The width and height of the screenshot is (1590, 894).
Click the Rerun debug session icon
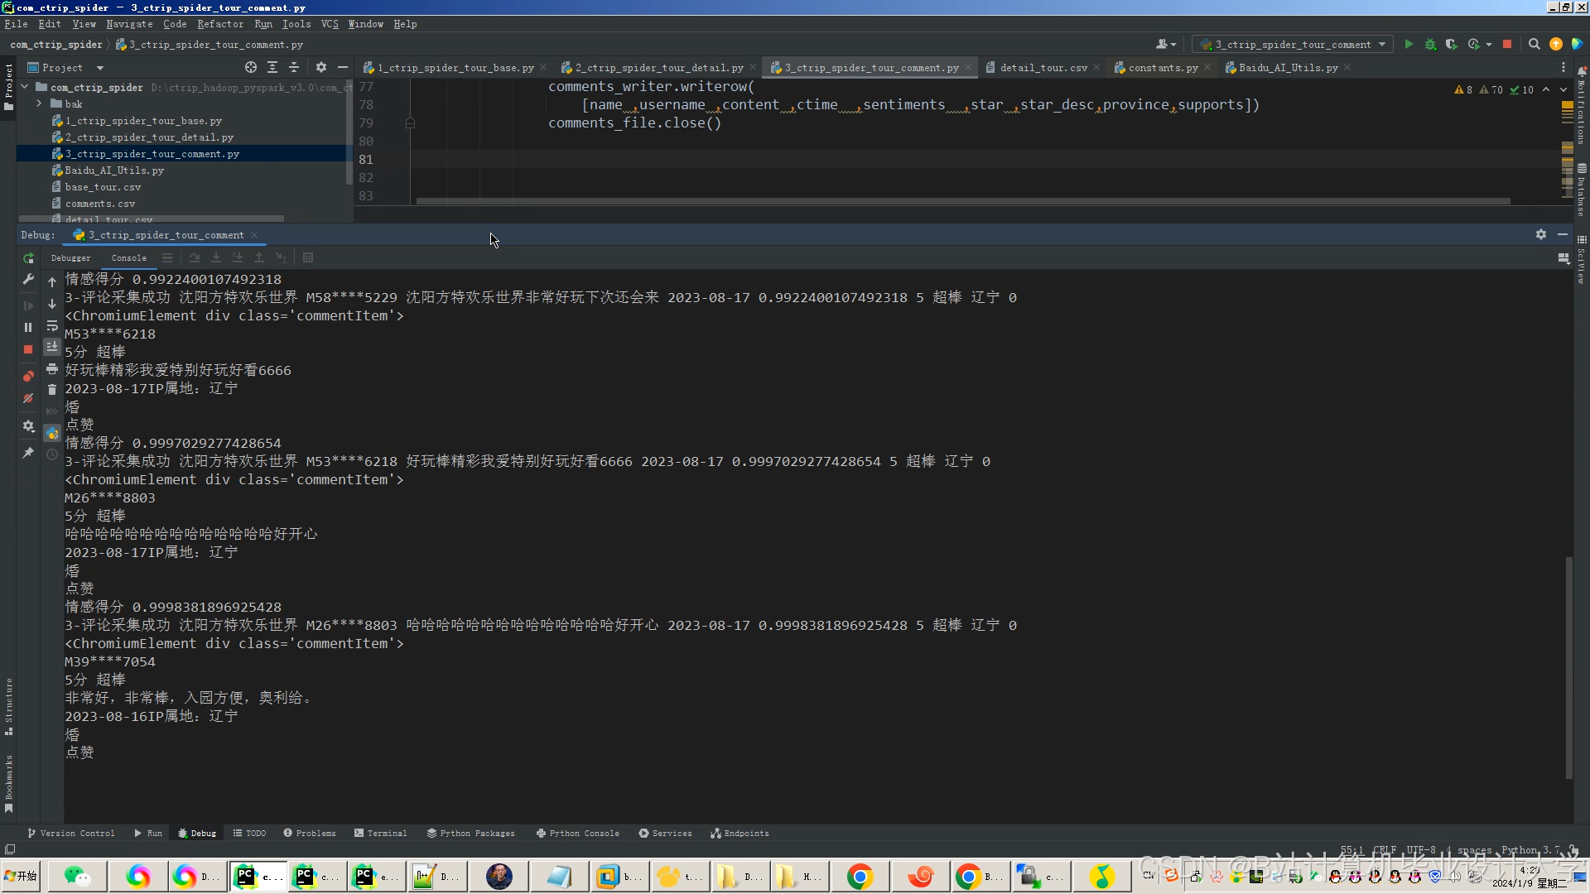tap(28, 258)
